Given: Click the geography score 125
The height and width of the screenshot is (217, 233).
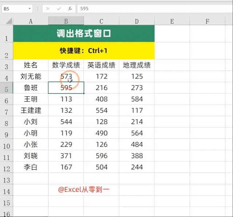Looking at the screenshot, I should [x=137, y=76].
